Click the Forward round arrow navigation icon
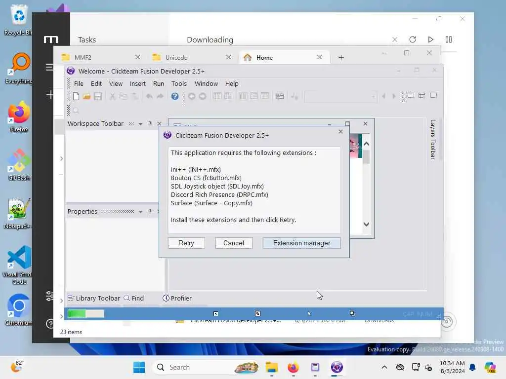The height and width of the screenshot is (379, 506). pos(203,96)
